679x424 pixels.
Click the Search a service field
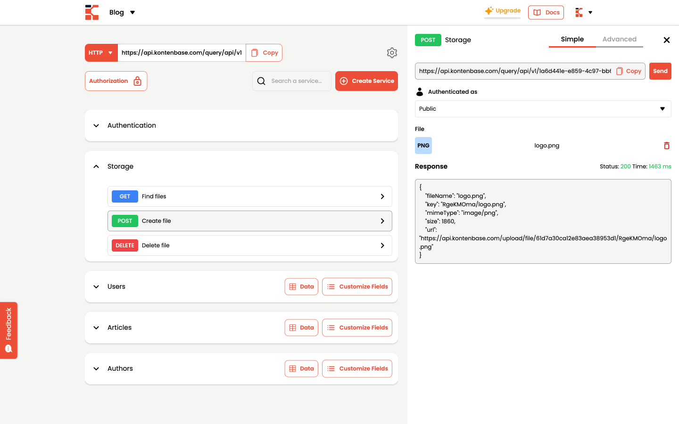(x=296, y=81)
